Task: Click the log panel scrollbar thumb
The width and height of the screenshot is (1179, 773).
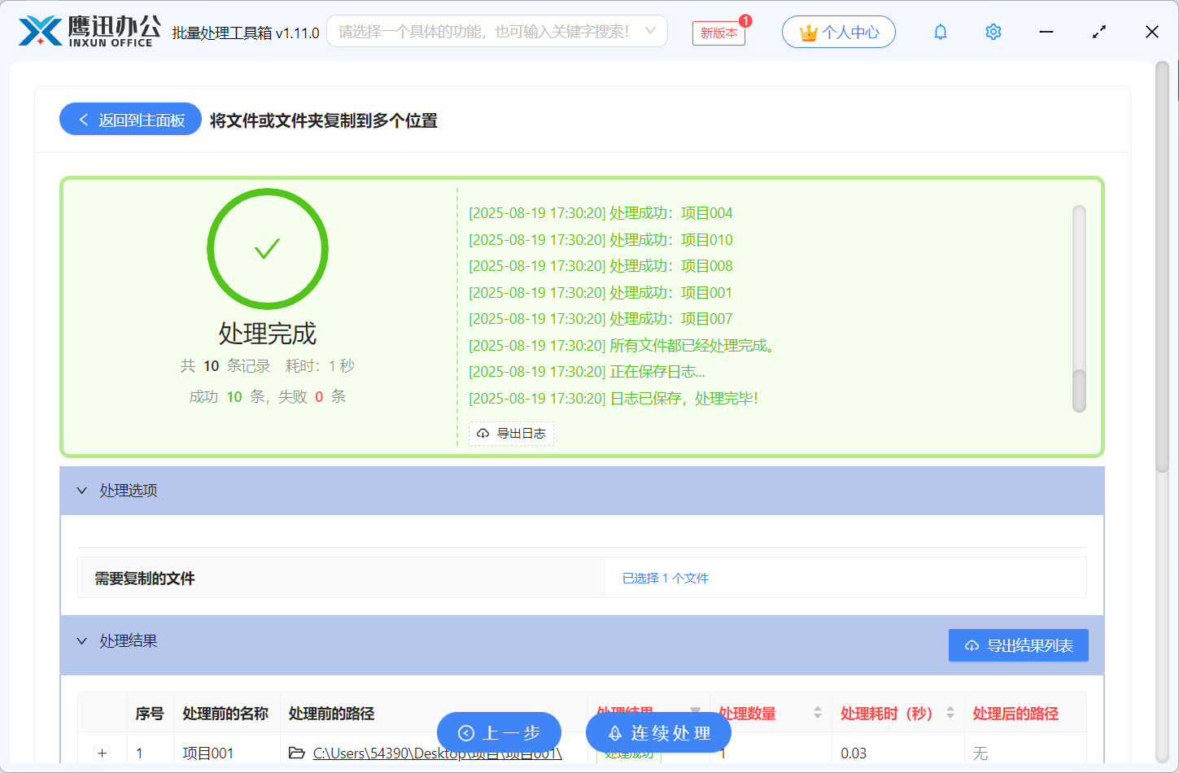Action: click(x=1079, y=391)
